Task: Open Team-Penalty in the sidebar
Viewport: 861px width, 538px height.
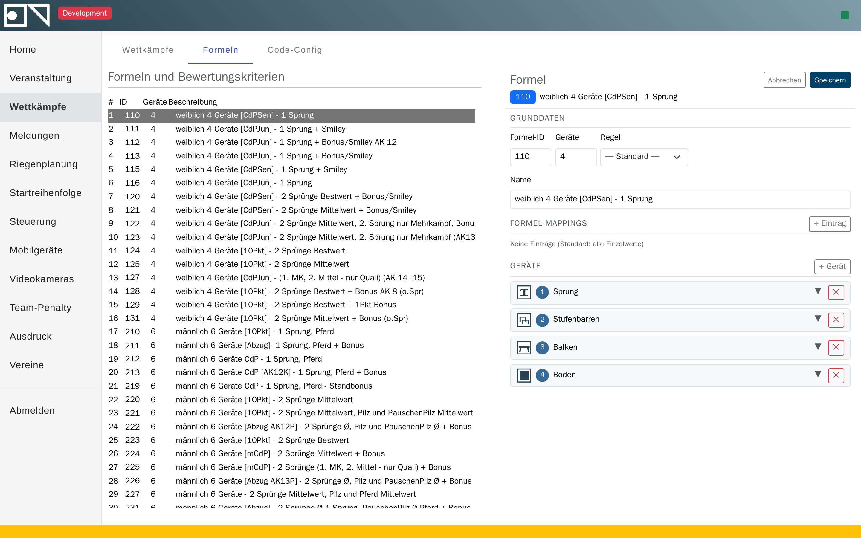Action: (51, 308)
